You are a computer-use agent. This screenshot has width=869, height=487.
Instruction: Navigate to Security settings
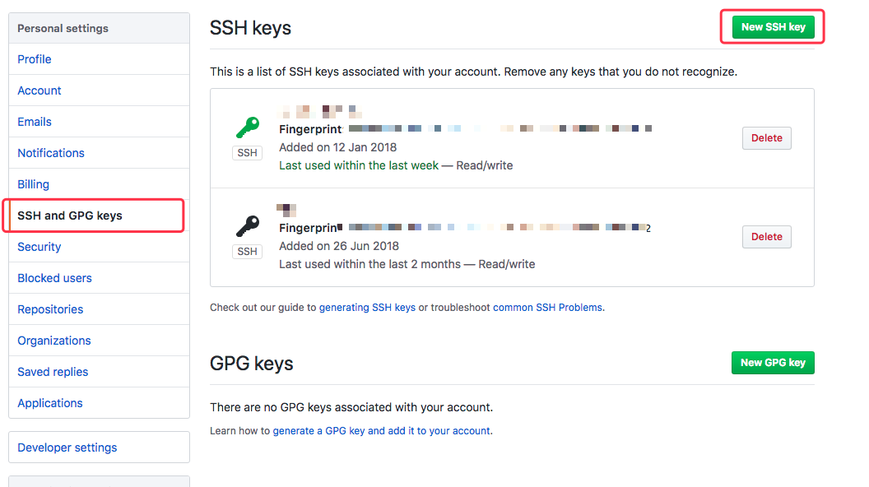coord(39,247)
